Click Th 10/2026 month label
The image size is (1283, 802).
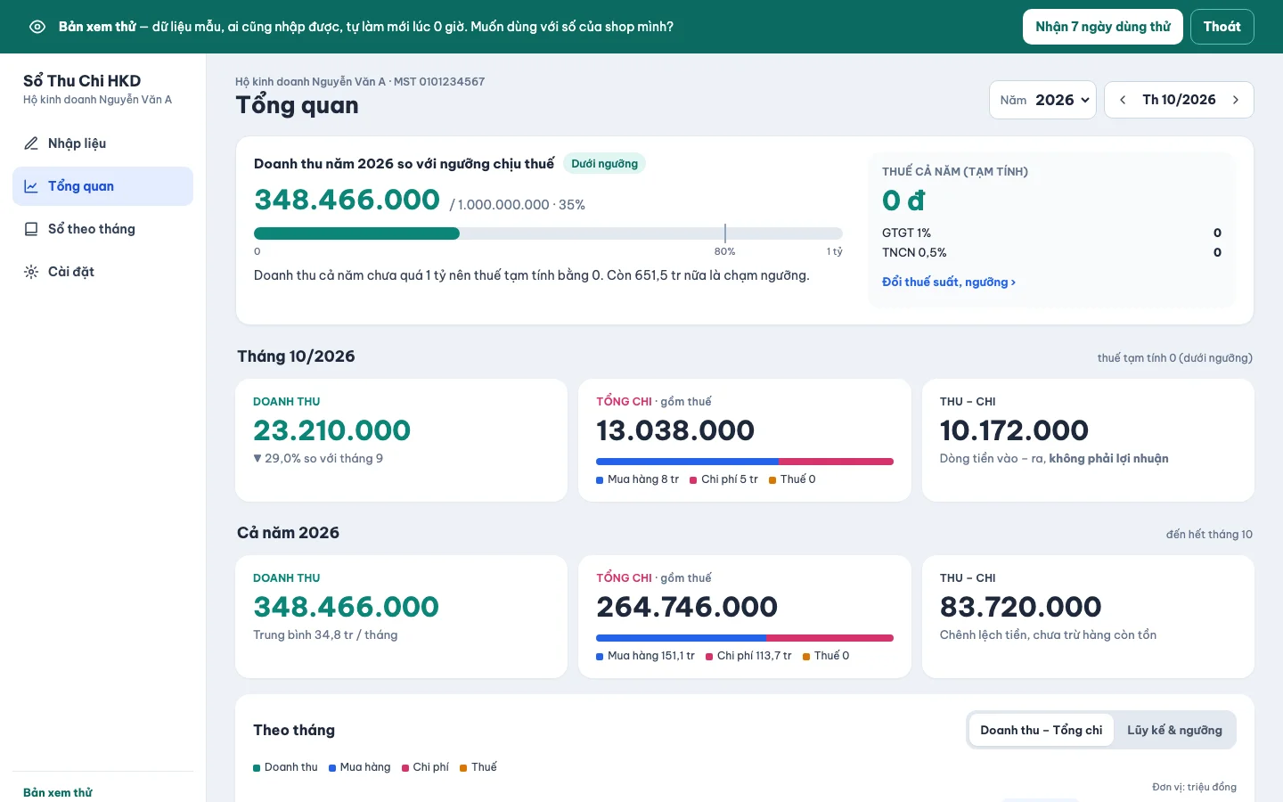coord(1179,100)
